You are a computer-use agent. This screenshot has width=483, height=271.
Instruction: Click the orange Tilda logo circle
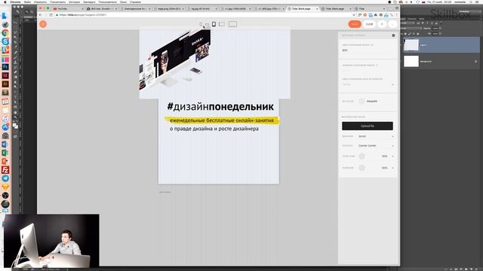(x=43, y=24)
